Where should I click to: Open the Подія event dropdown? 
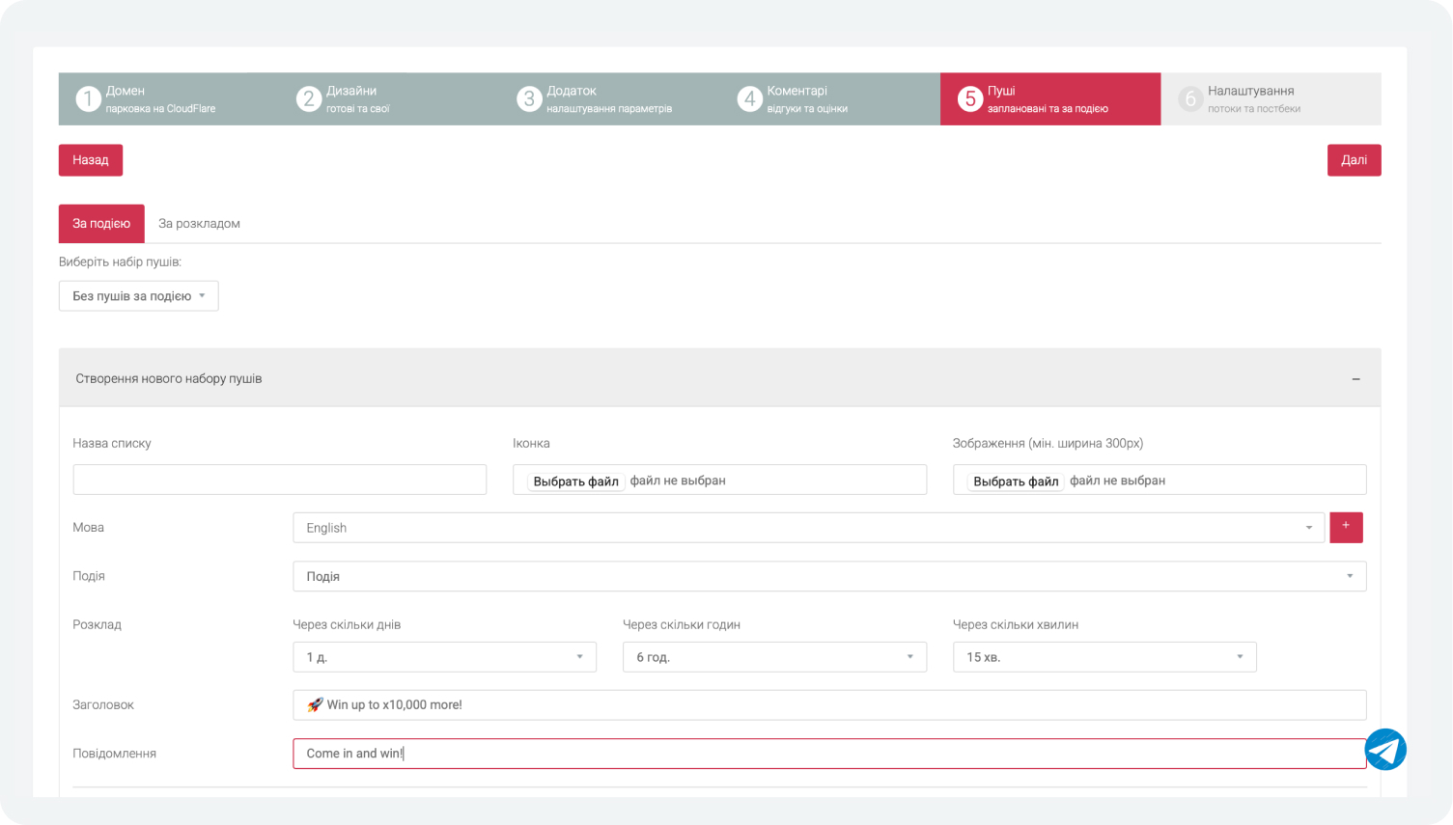828,576
